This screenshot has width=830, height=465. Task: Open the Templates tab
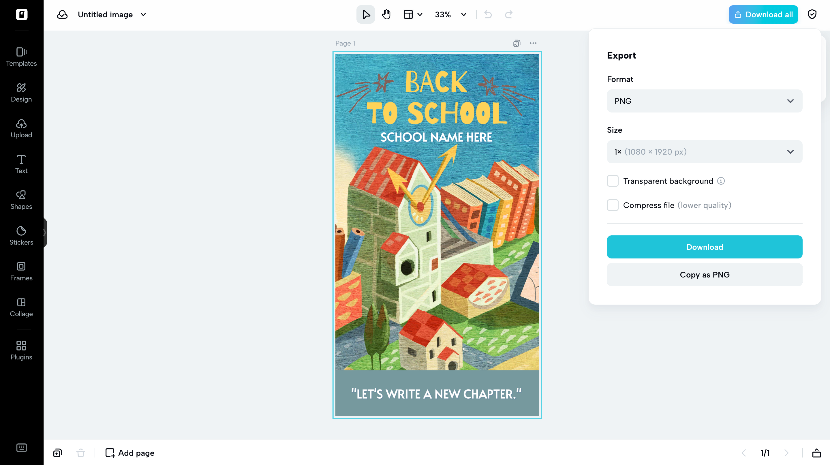(21, 57)
